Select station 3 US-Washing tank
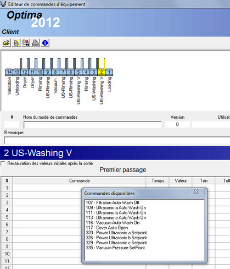Screen dimensions: 230x269 point(94,72)
